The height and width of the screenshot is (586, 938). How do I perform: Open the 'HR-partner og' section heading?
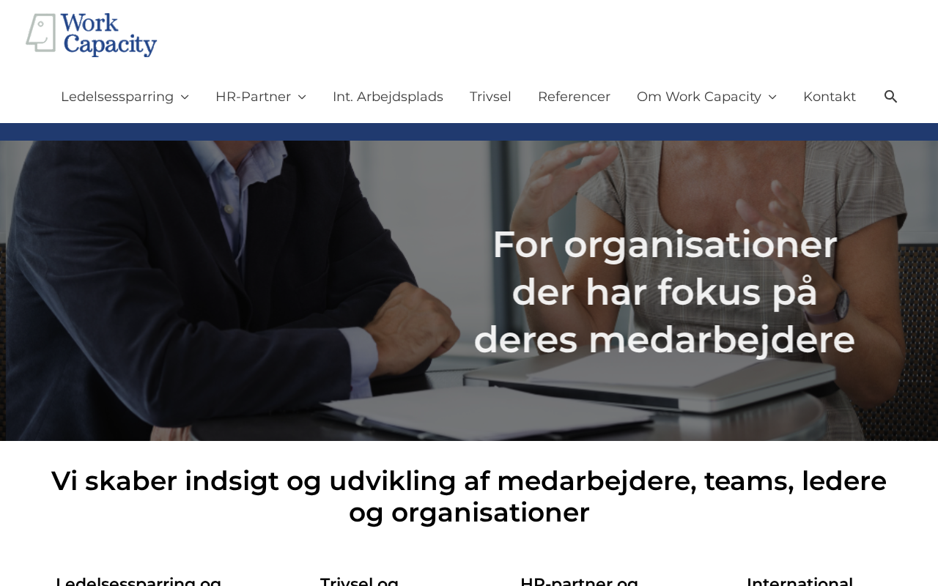[579, 581]
